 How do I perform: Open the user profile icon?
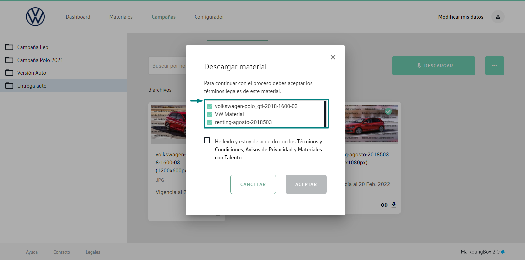pyautogui.click(x=498, y=17)
